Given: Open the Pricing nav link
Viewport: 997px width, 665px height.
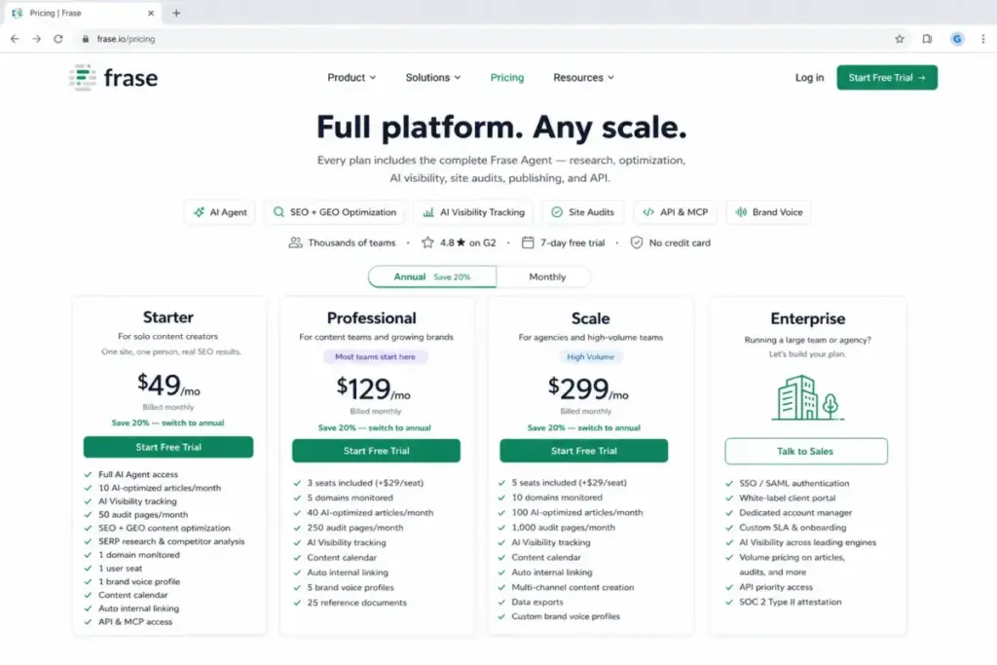Looking at the screenshot, I should (x=506, y=78).
